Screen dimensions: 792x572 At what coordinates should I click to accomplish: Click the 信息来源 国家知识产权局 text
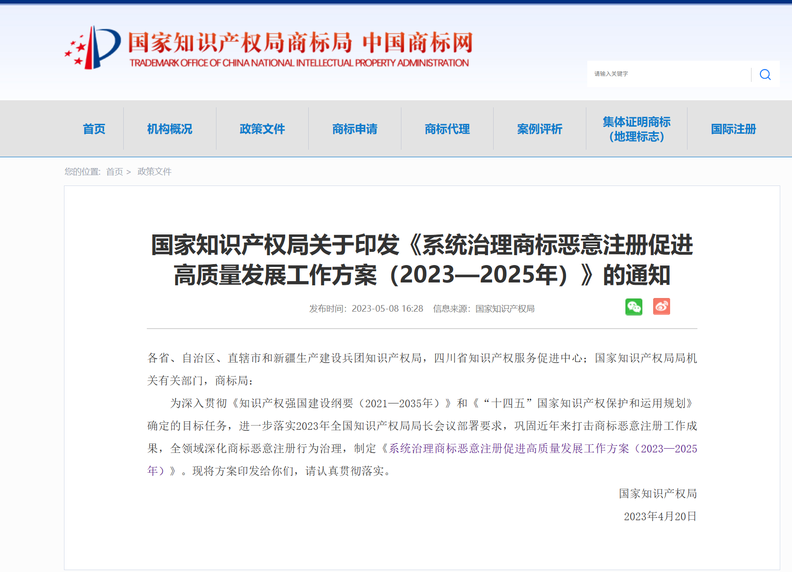click(485, 308)
